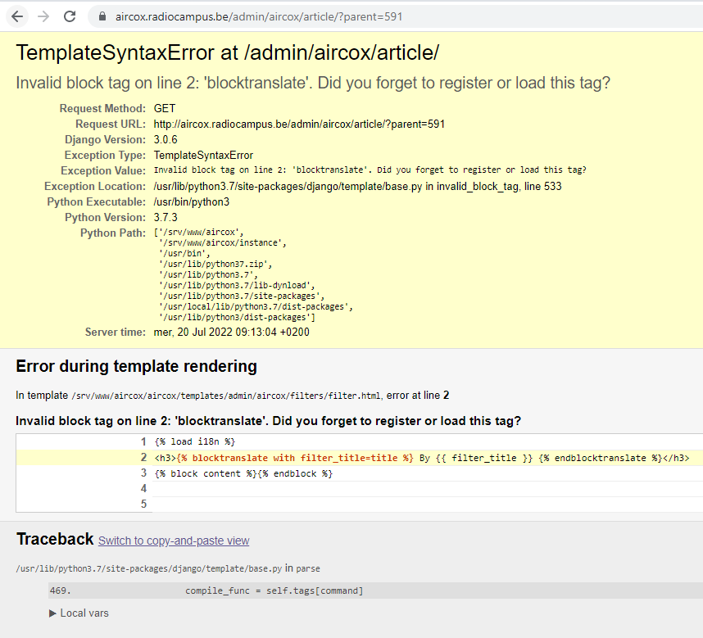The image size is (703, 638).
Task: Expand the Local vars section
Action: 79,613
